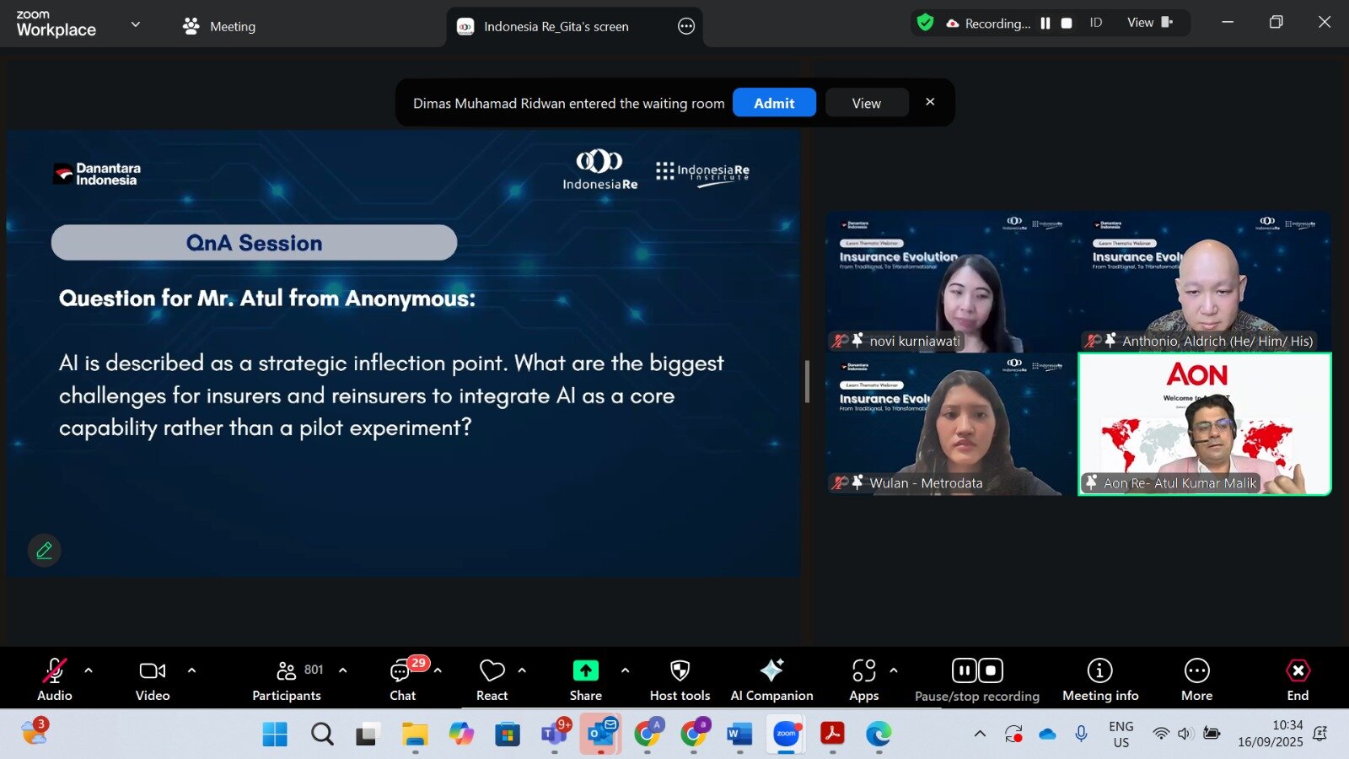Admit Dimas Muhamad Ridwan from waiting room

click(x=773, y=103)
